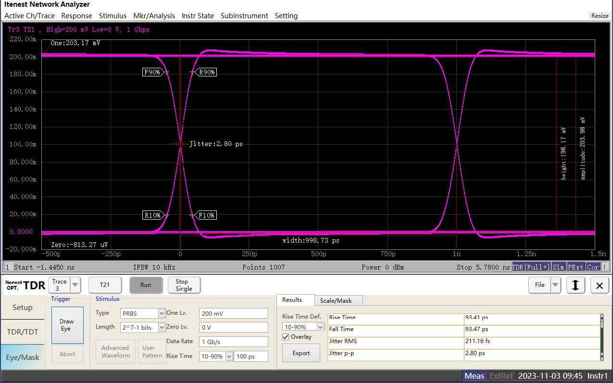Click the Draw Eye button
The image size is (613, 383).
(67, 325)
